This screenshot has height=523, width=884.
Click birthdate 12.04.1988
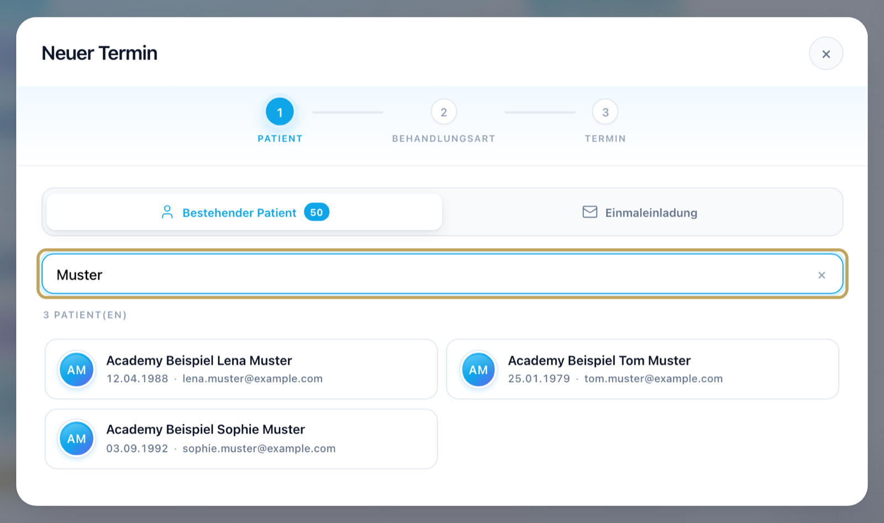(x=137, y=379)
